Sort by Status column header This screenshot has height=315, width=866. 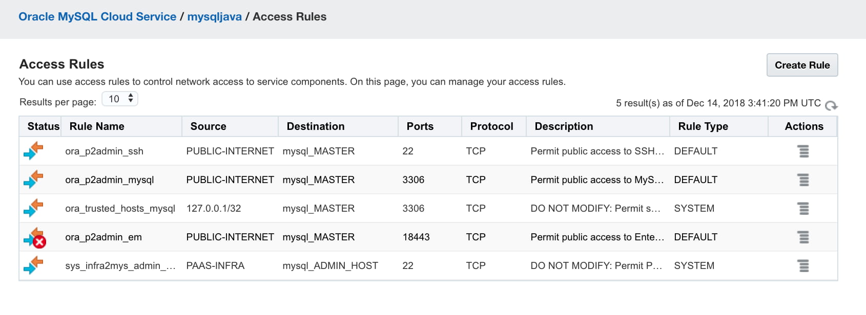point(44,126)
